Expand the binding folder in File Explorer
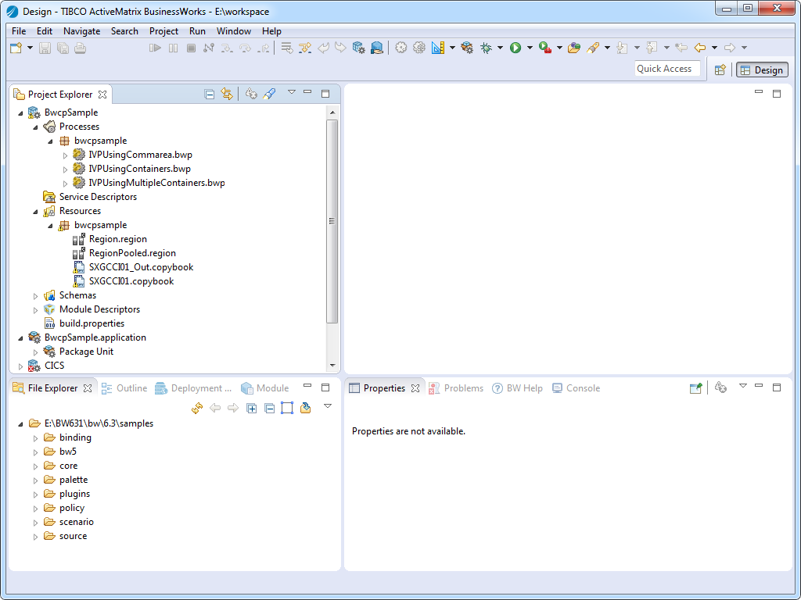The width and height of the screenshot is (801, 600). click(35, 438)
